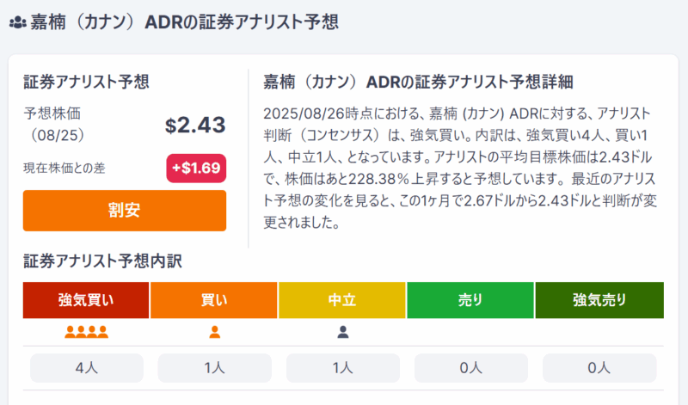
Task: Click the 0人 count under 強気売り
Action: pyautogui.click(x=599, y=367)
